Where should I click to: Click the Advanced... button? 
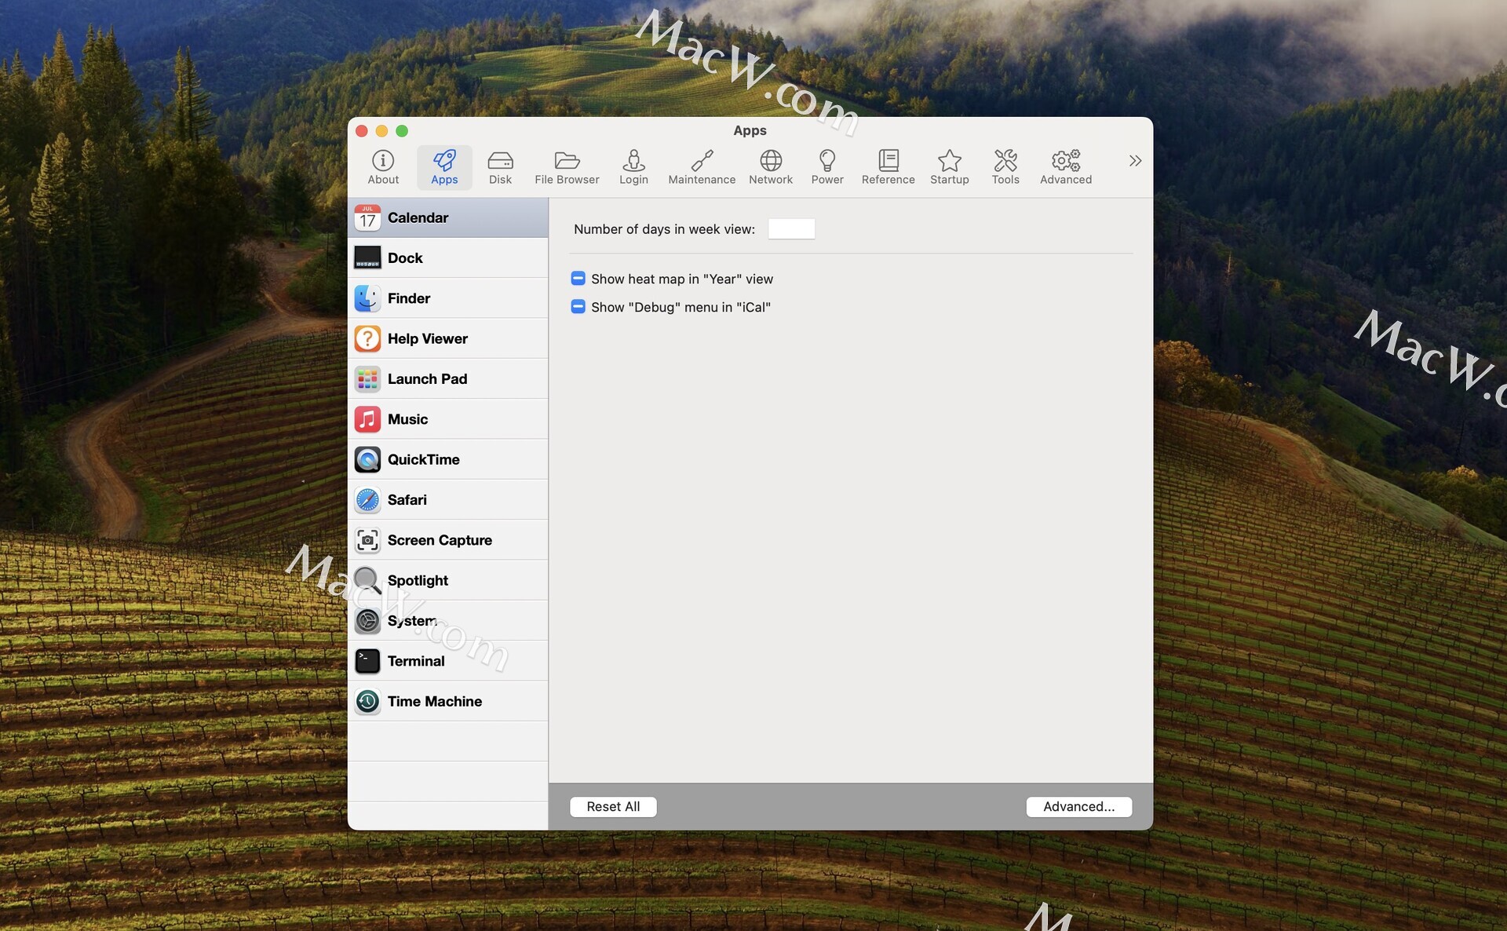1078,807
